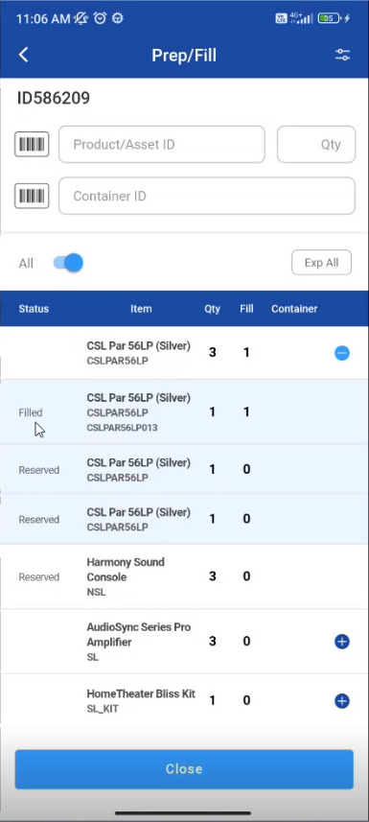Viewport: 369px width, 822px height.
Task: Select the Container column header
Action: [294, 309]
